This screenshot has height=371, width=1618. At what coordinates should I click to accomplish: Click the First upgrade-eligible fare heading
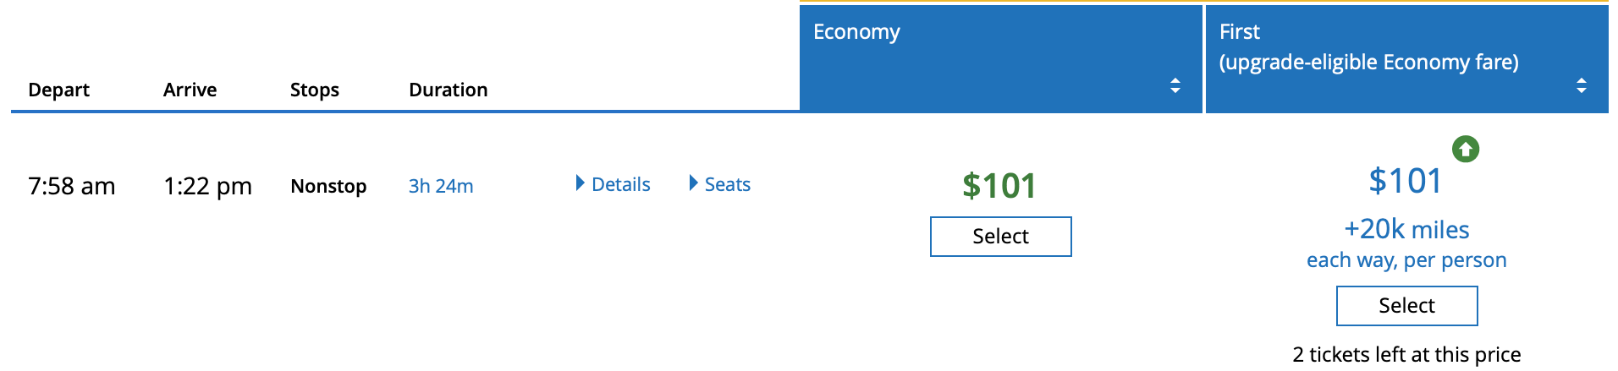click(x=1368, y=47)
